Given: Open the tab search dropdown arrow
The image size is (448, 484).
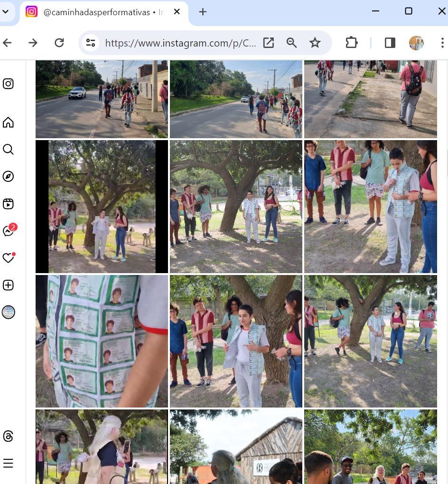Looking at the screenshot, I should pyautogui.click(x=5, y=12).
